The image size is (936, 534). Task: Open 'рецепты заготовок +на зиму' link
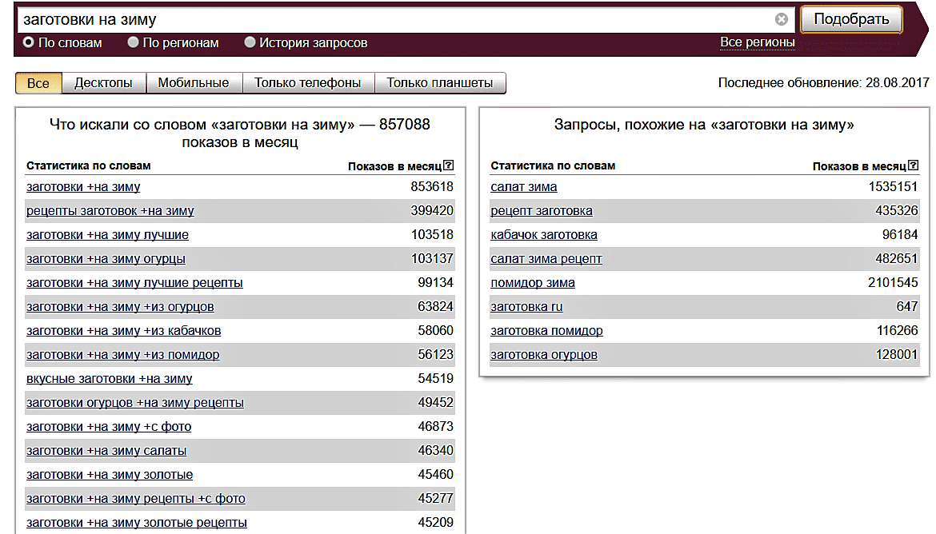(110, 211)
